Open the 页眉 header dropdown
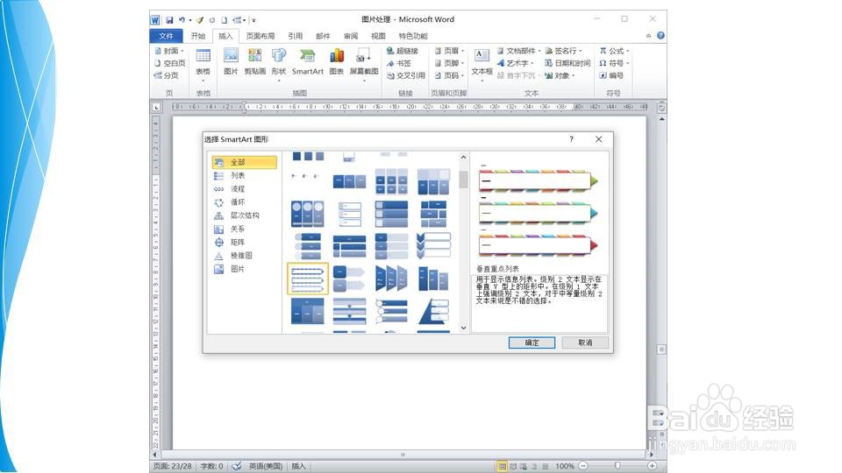 coord(449,51)
